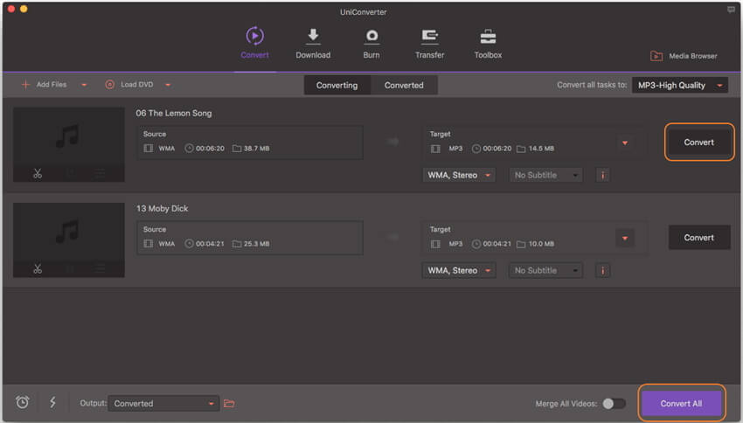The height and width of the screenshot is (423, 743).
Task: Click the Add Files button
Action: pos(44,84)
